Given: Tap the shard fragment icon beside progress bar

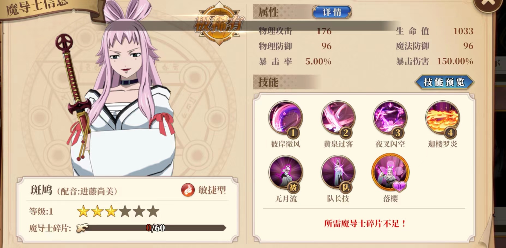Looking at the screenshot, I should [x=82, y=228].
